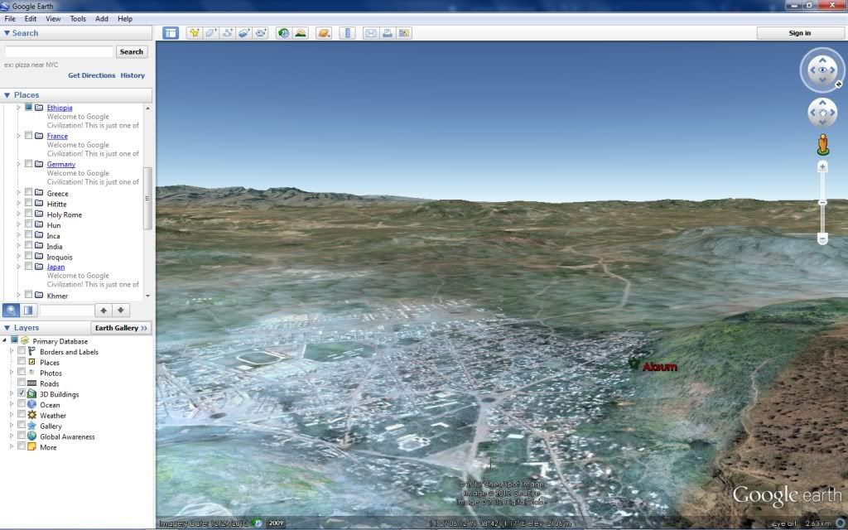Screen dimensions: 848x530
Task: Open the View menu
Action: [x=53, y=18]
